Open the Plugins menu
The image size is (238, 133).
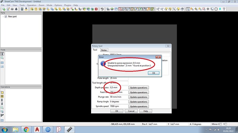pyautogui.click(x=68, y=5)
